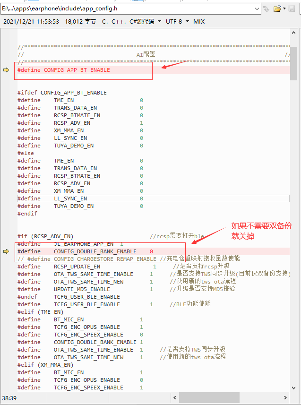Click the '#else' line

(26, 153)
